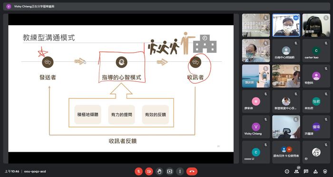
Task: Select the beach background video tile
Action: click(x=256, y=76)
